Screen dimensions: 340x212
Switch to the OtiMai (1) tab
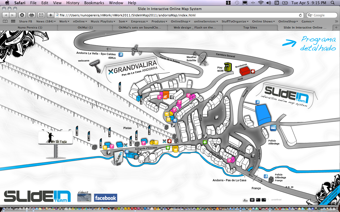click(85, 27)
